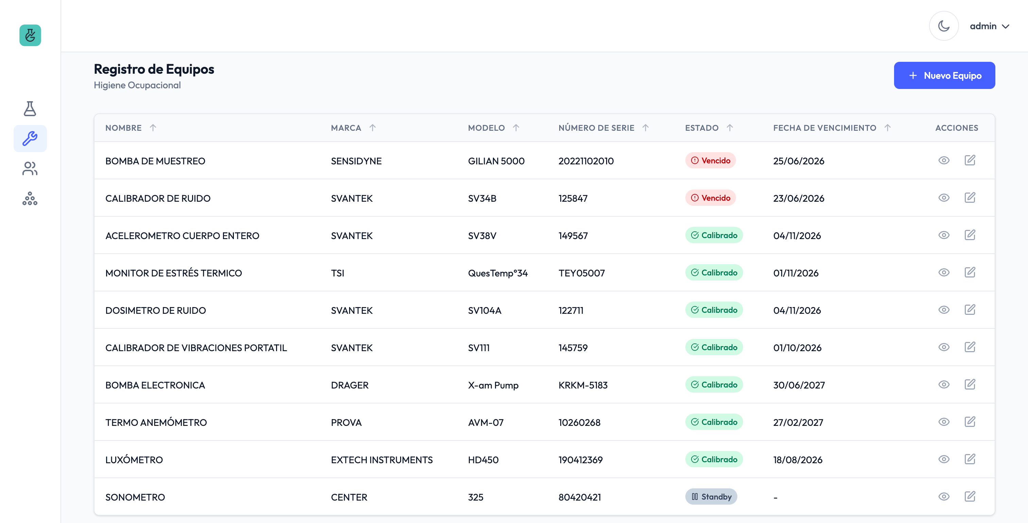The image size is (1028, 523).
Task: Click expiry date 30/06/2027
Action: pyautogui.click(x=799, y=385)
